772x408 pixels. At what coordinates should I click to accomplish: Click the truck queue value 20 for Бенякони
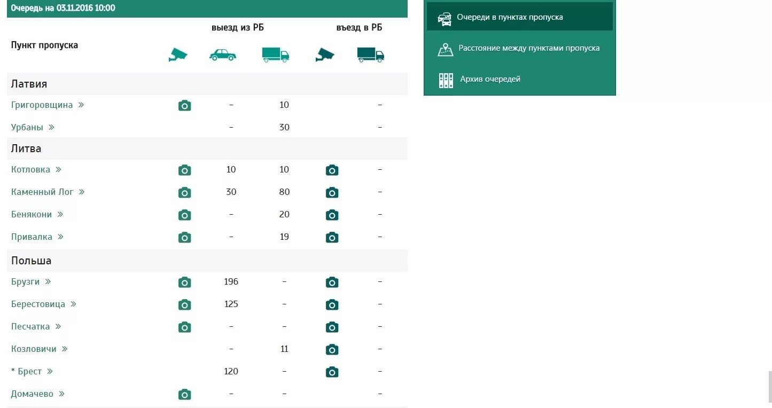[284, 214]
